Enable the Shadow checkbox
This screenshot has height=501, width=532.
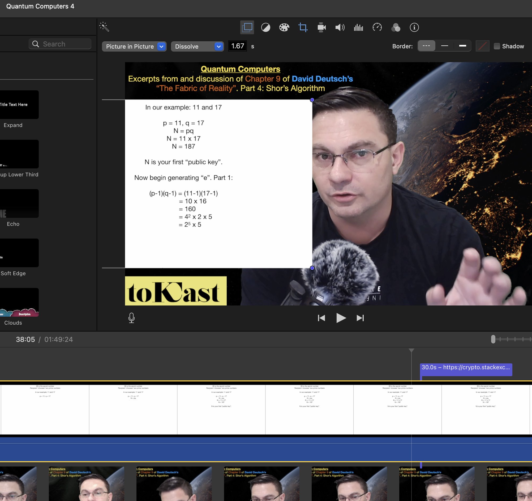[497, 46]
